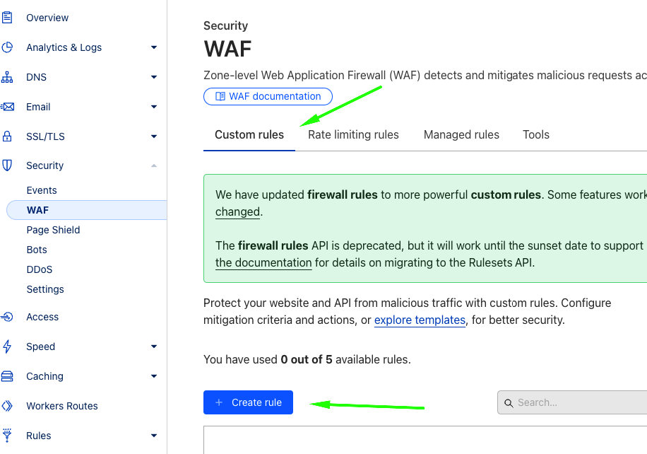Expand the Analytics & Logs submenu arrow
647x454 pixels.
(x=154, y=47)
